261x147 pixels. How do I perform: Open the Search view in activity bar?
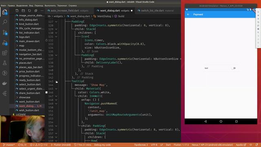[4, 22]
